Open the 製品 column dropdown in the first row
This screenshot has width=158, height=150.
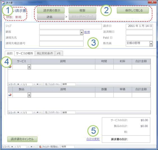coord(29,95)
